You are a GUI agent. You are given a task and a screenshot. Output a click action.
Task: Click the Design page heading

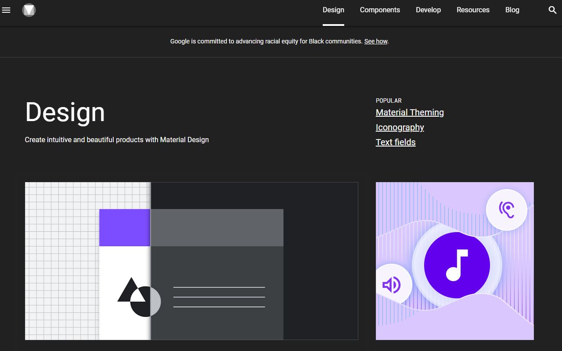pyautogui.click(x=65, y=112)
